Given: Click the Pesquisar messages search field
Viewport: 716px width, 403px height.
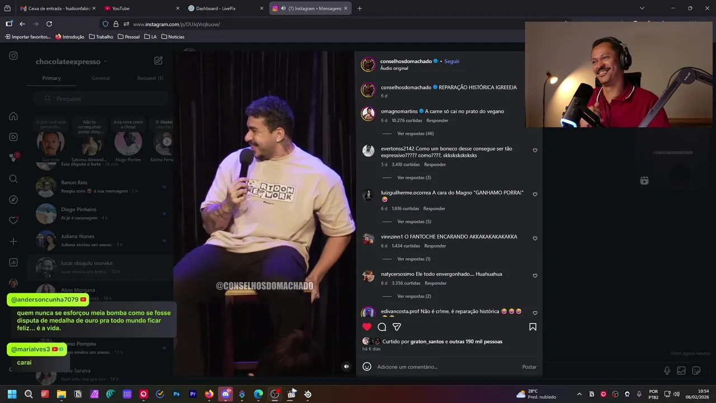Looking at the screenshot, I should click(x=101, y=99).
